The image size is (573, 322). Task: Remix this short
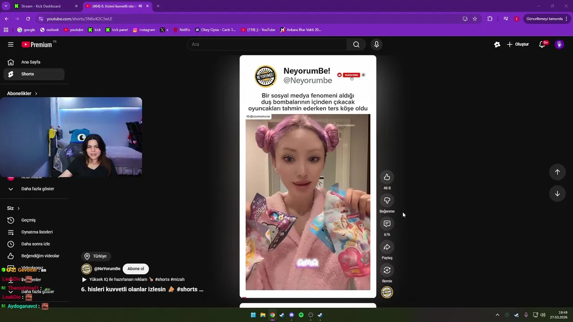coord(387,270)
